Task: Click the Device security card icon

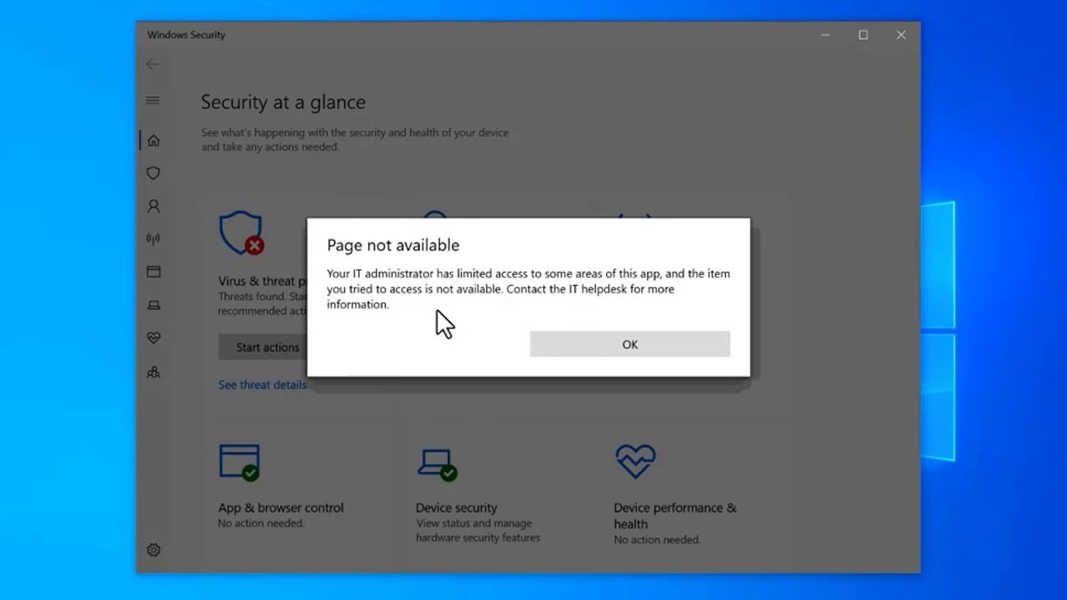Action: (x=437, y=464)
